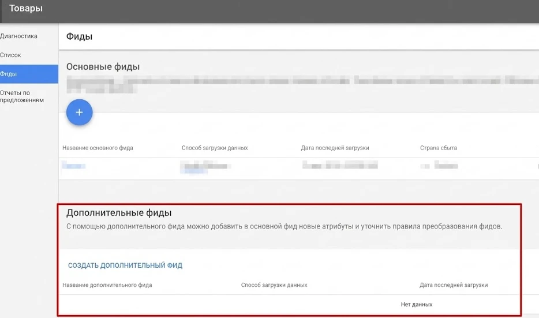The width and height of the screenshot is (539, 318).
Task: Click the Основные фиды section heading
Action: (x=103, y=66)
